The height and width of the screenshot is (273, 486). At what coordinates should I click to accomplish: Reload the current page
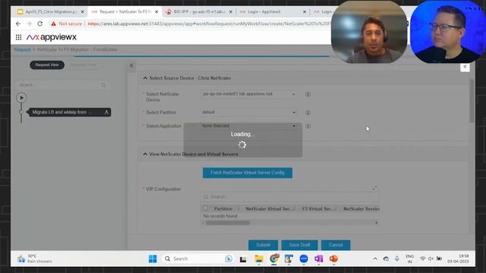coord(40,24)
